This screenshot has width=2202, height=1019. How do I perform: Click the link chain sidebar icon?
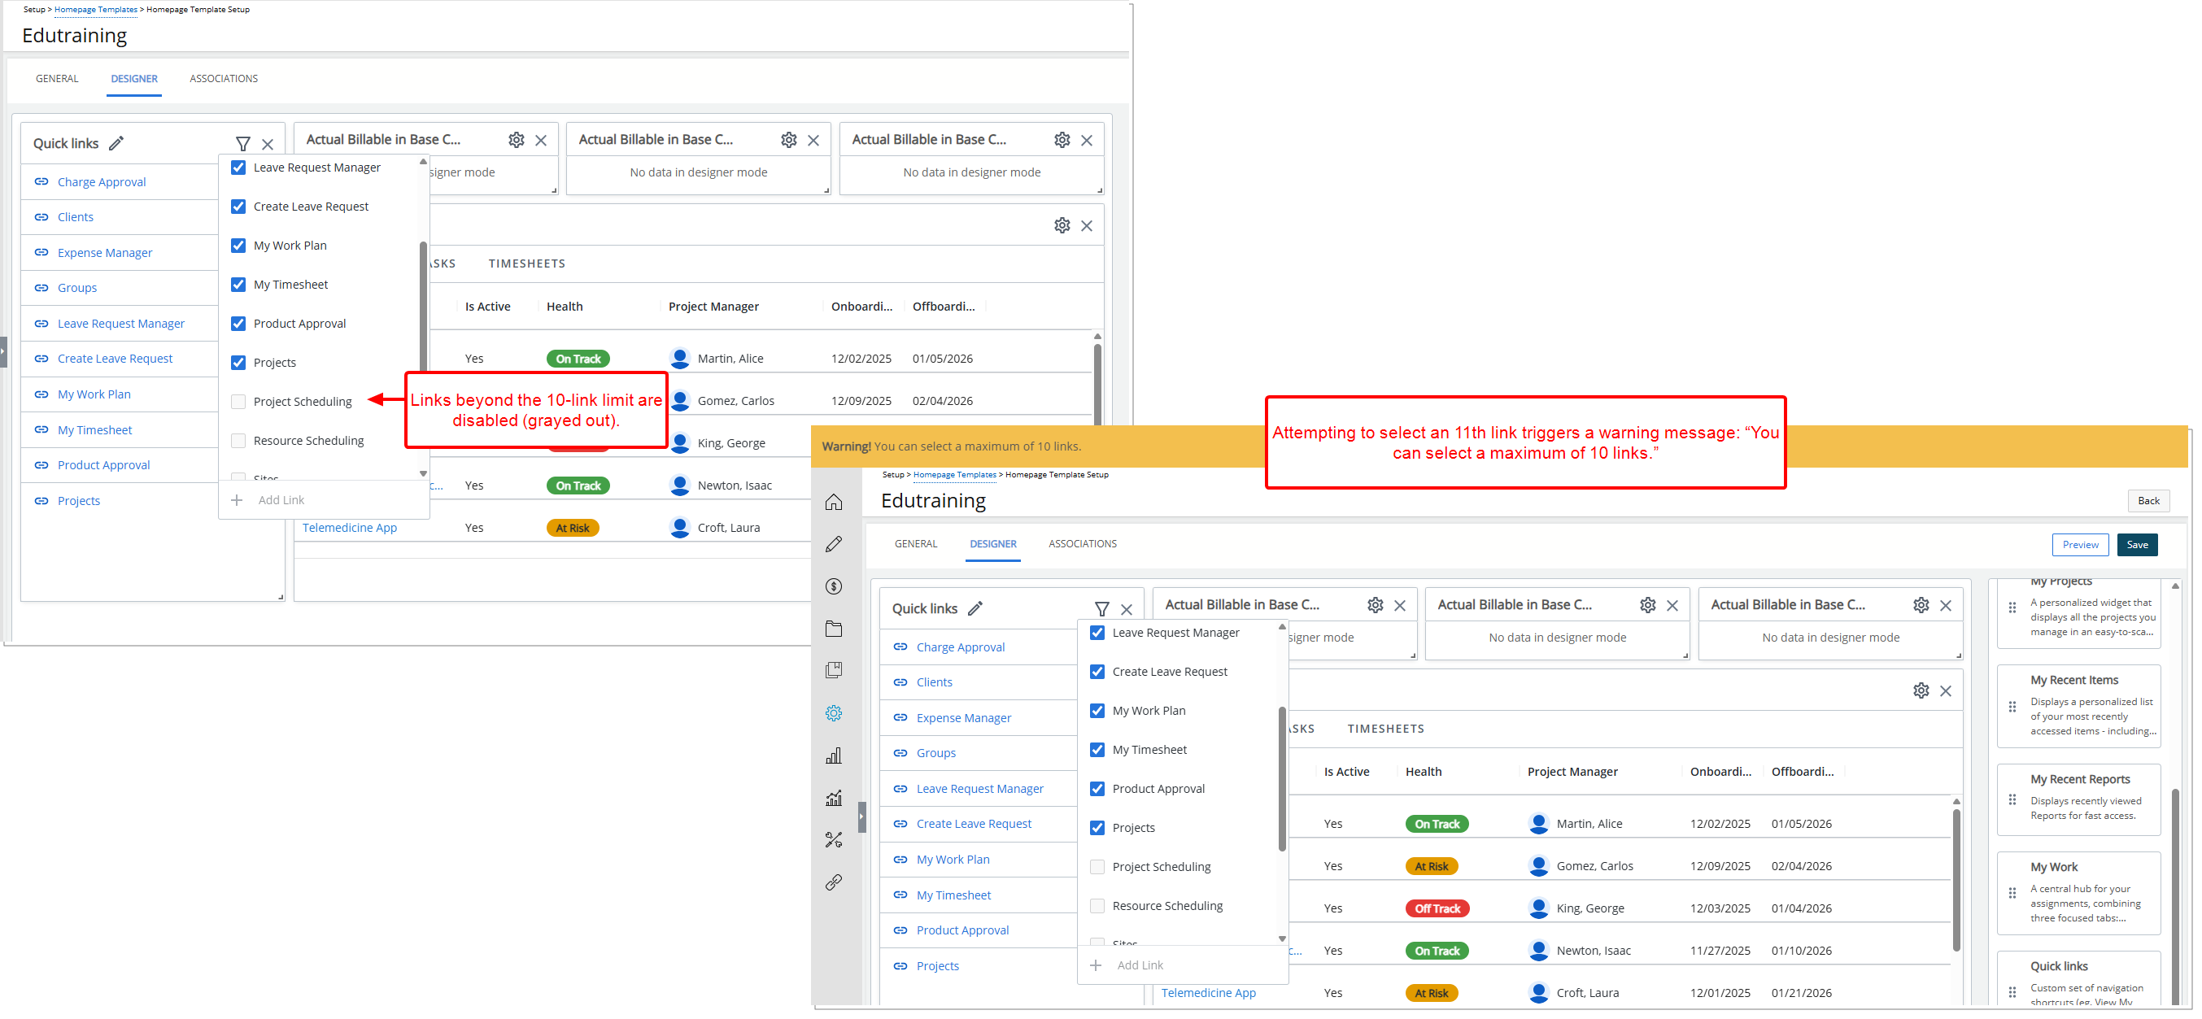tap(834, 882)
